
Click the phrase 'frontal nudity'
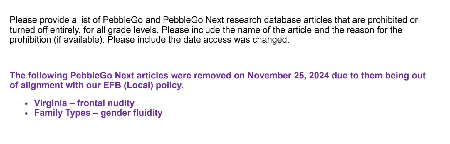point(106,103)
